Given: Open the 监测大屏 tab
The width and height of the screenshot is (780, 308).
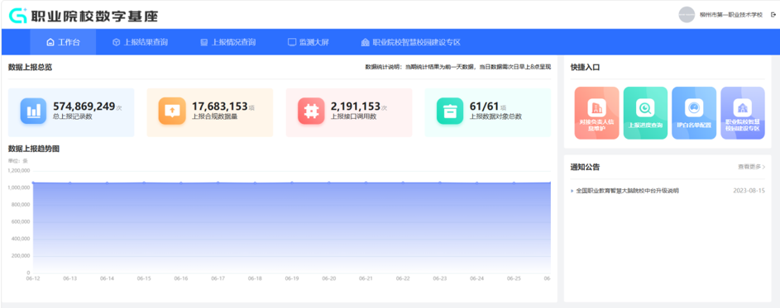Looking at the screenshot, I should 309,42.
